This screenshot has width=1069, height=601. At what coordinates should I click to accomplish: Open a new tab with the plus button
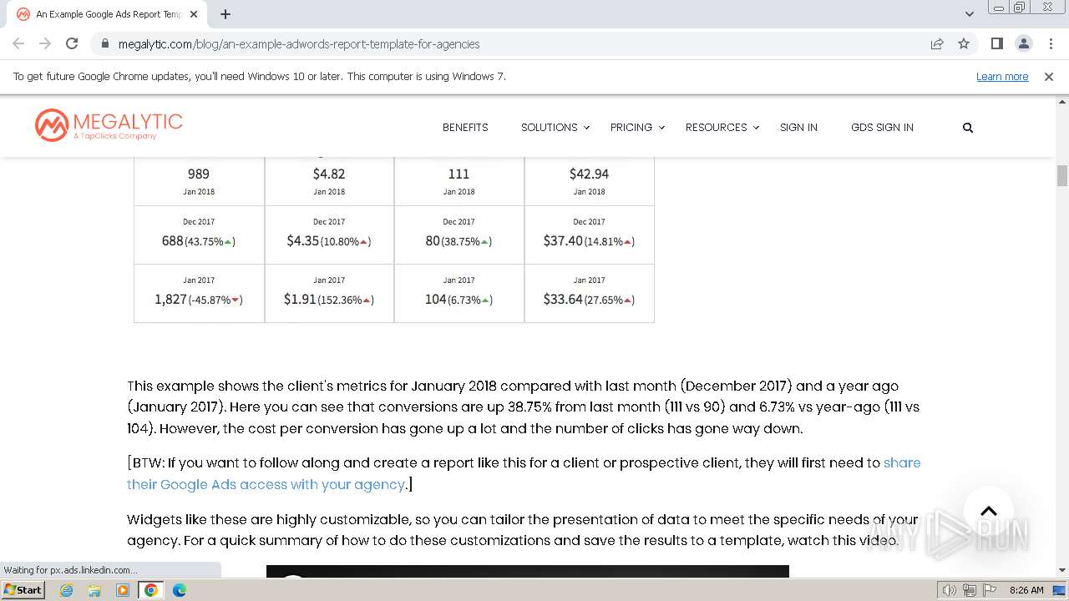[x=225, y=14]
